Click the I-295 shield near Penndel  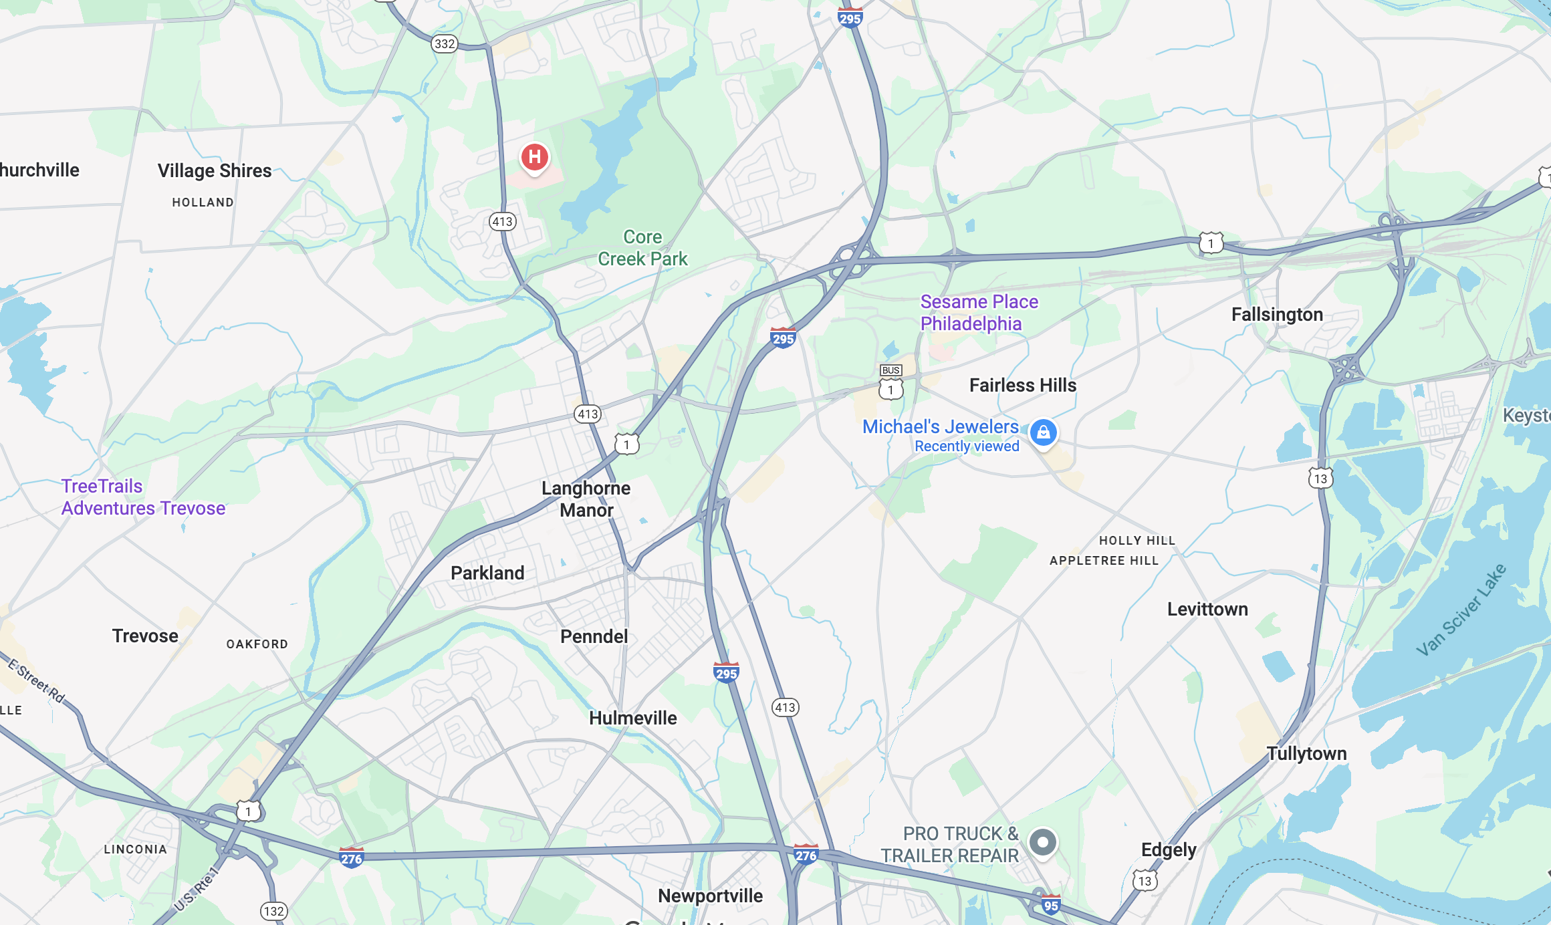726,672
